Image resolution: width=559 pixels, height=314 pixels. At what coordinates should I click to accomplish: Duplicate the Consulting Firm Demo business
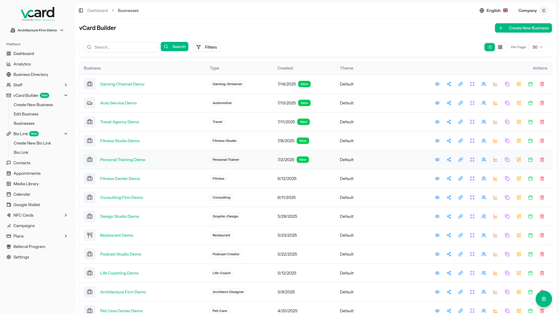coord(507,197)
